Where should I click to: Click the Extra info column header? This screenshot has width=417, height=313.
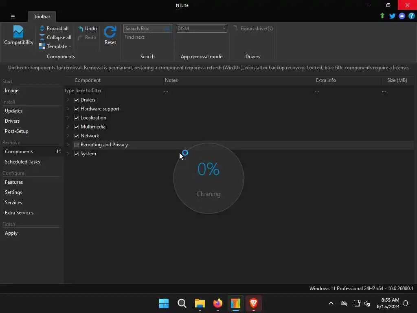tap(326, 80)
